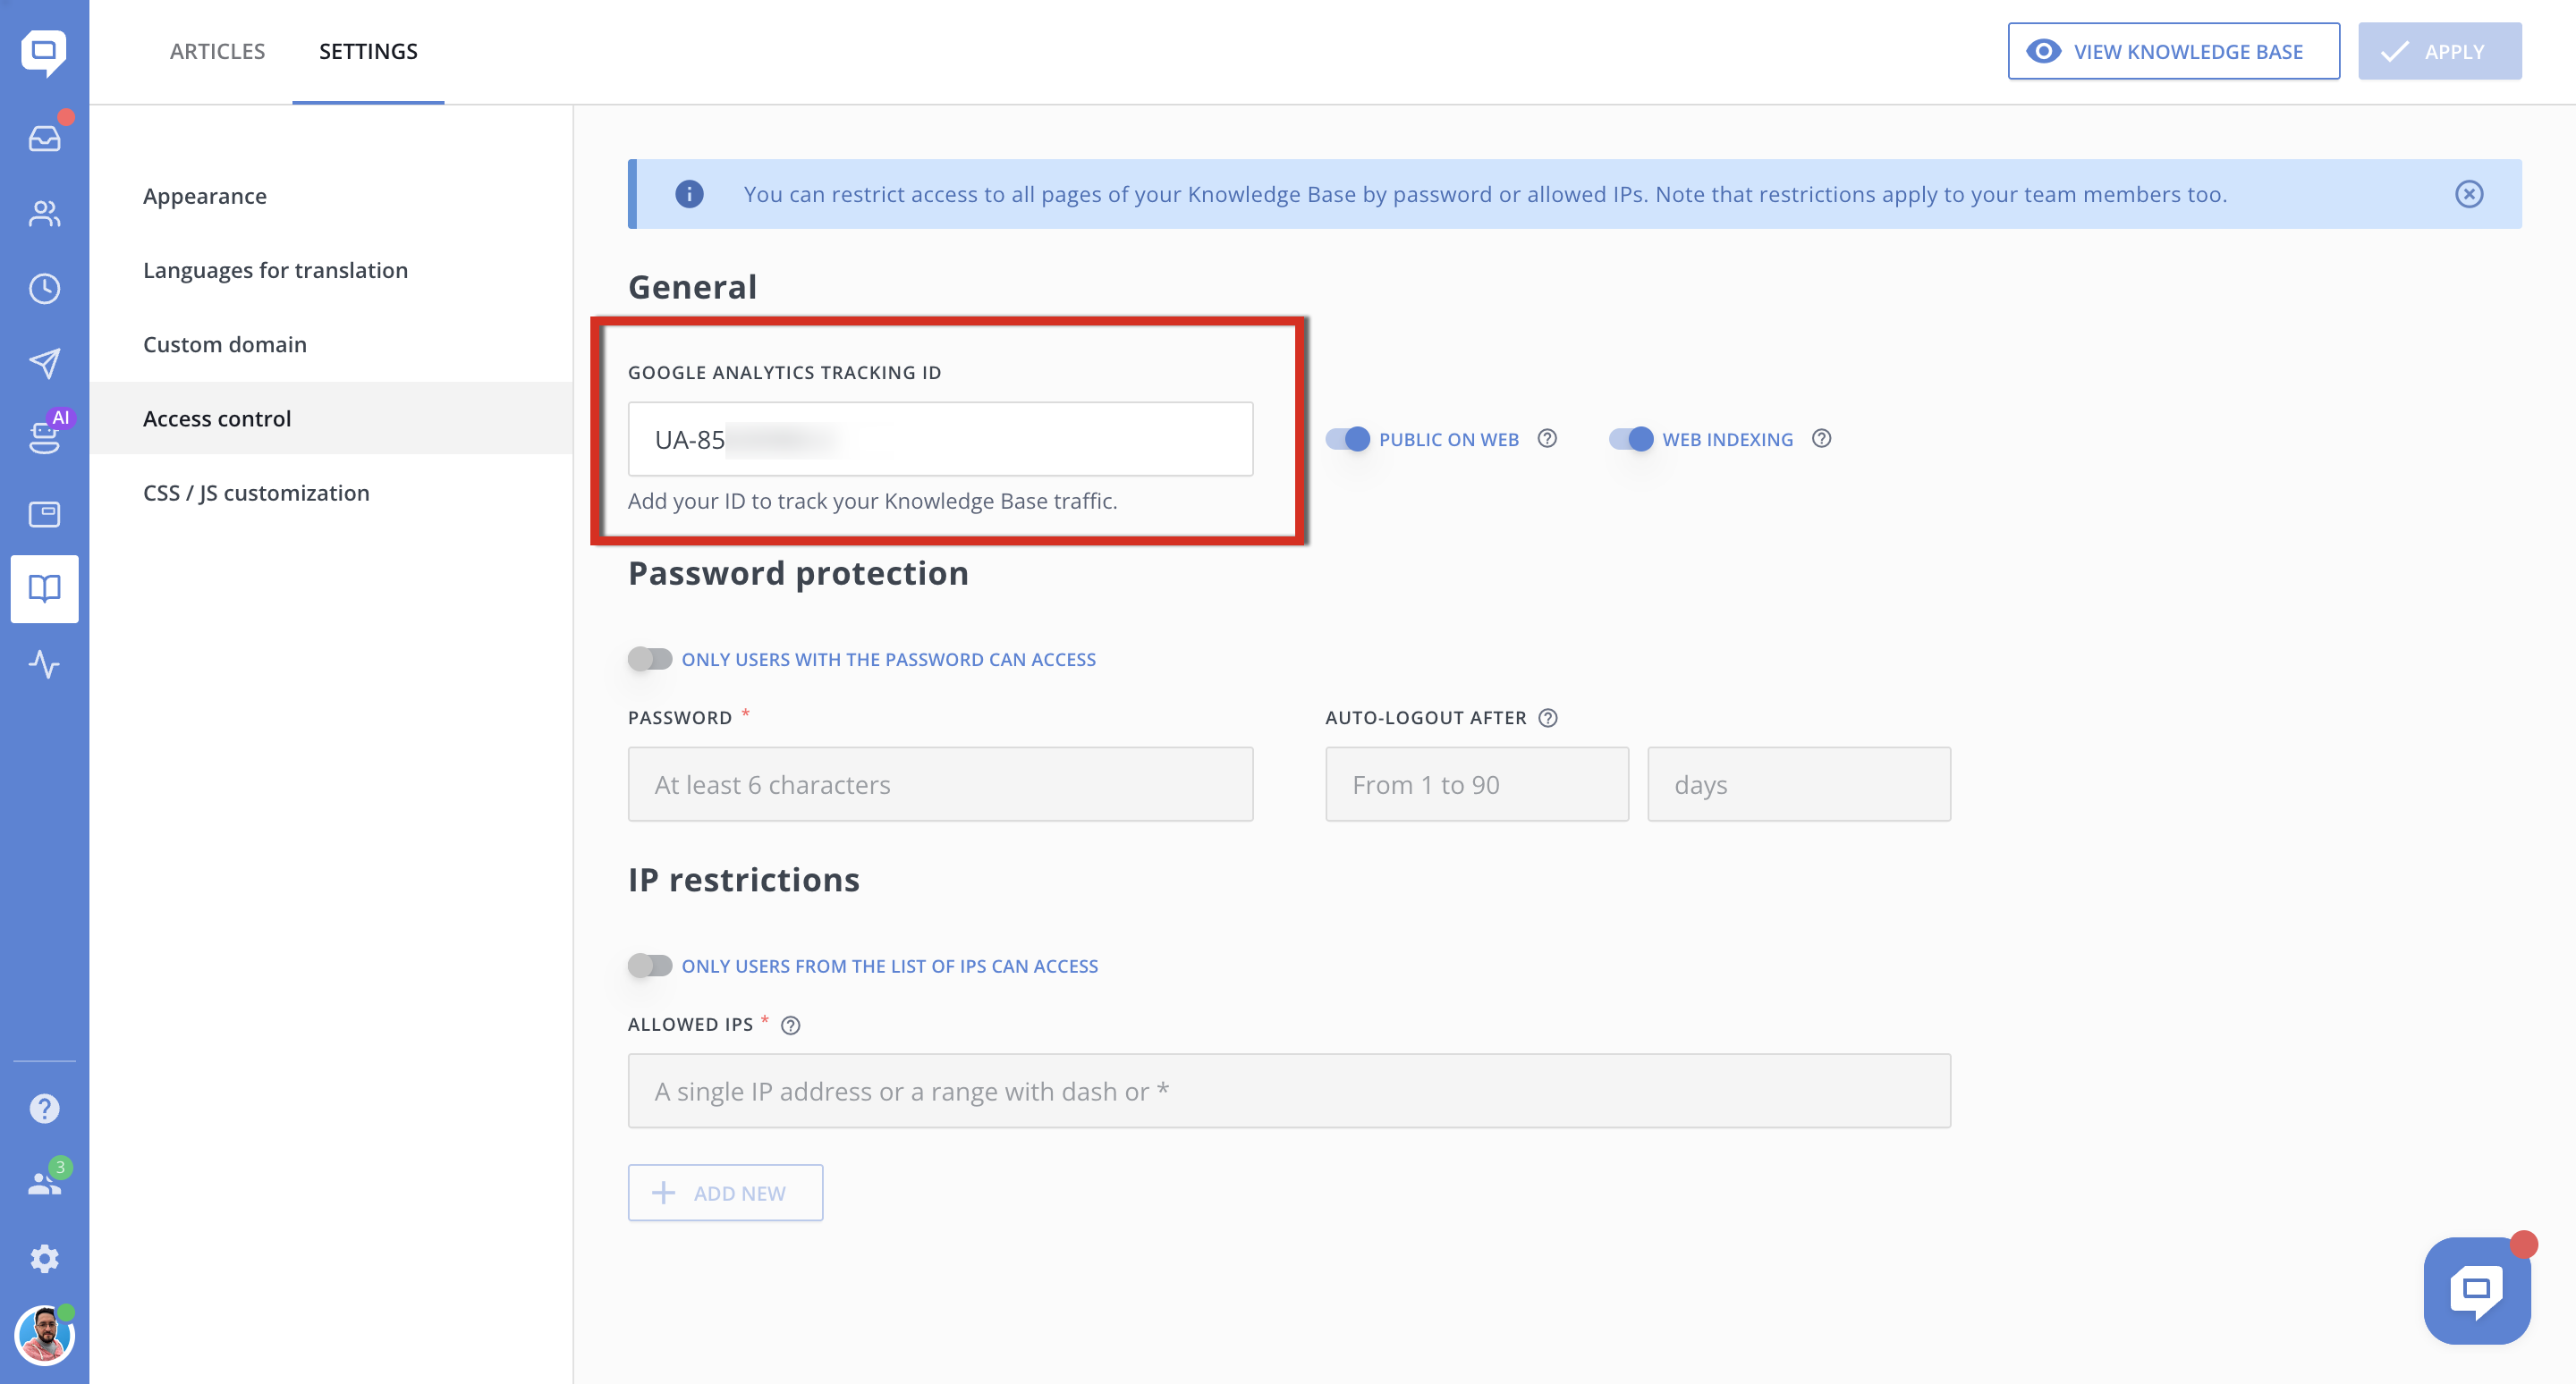Click the clock history icon in sidebar

44,289
